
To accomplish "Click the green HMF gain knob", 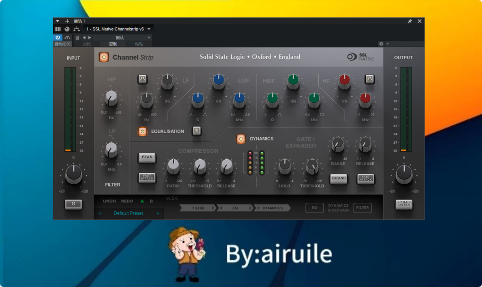I will 293,81.
